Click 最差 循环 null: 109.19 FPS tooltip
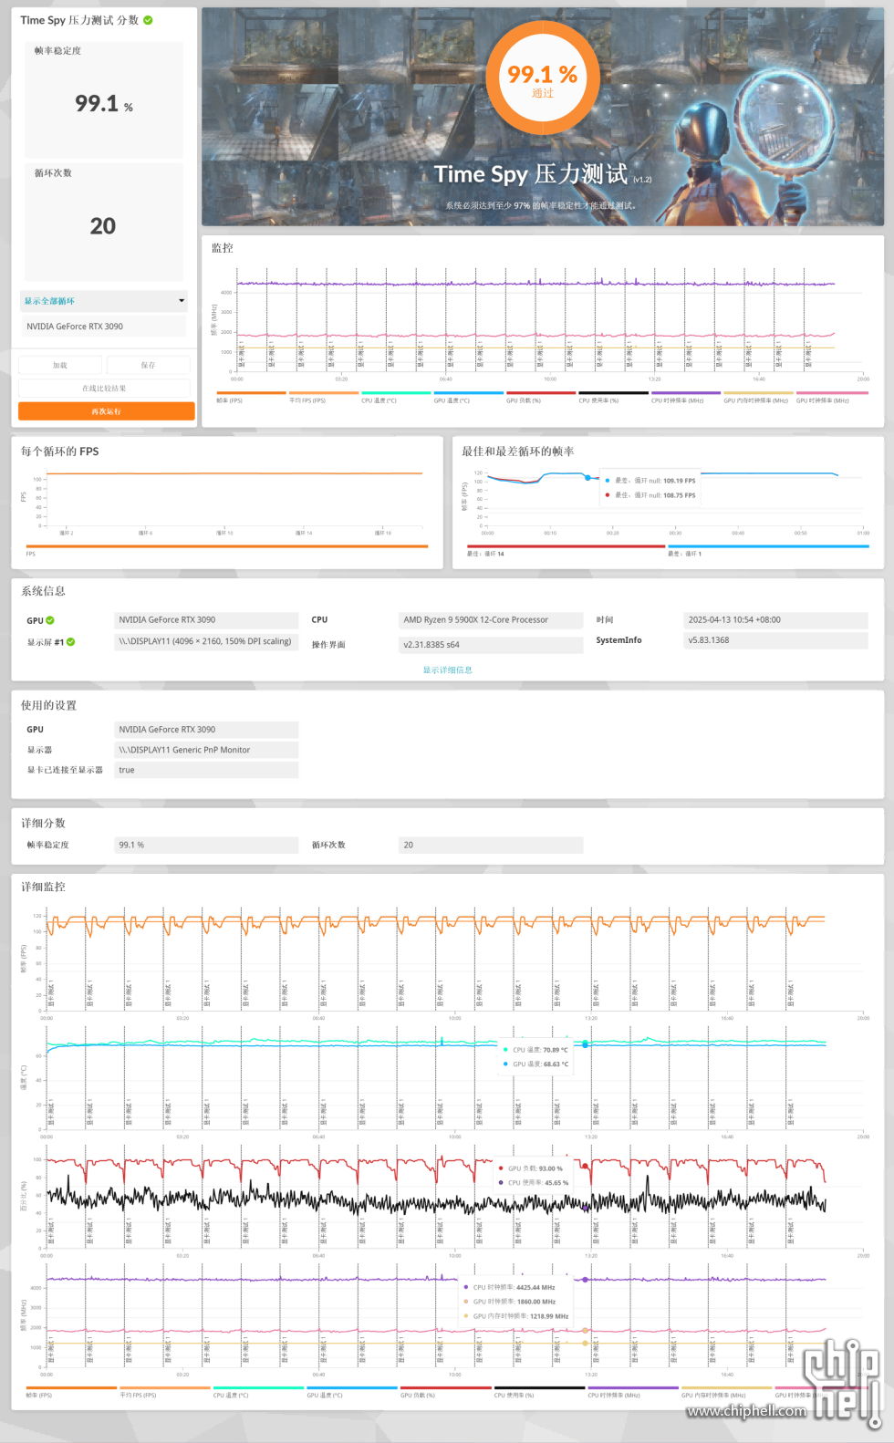The height and width of the screenshot is (1443, 894). [x=655, y=481]
